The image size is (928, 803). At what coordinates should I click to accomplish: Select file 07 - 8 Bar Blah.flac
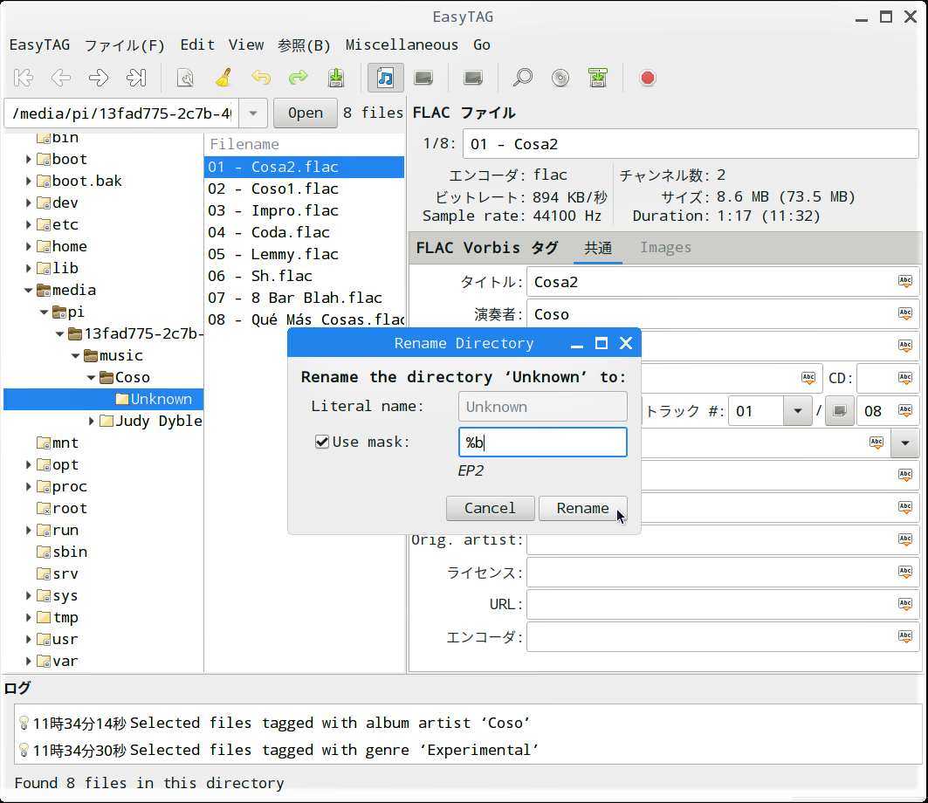tap(304, 298)
